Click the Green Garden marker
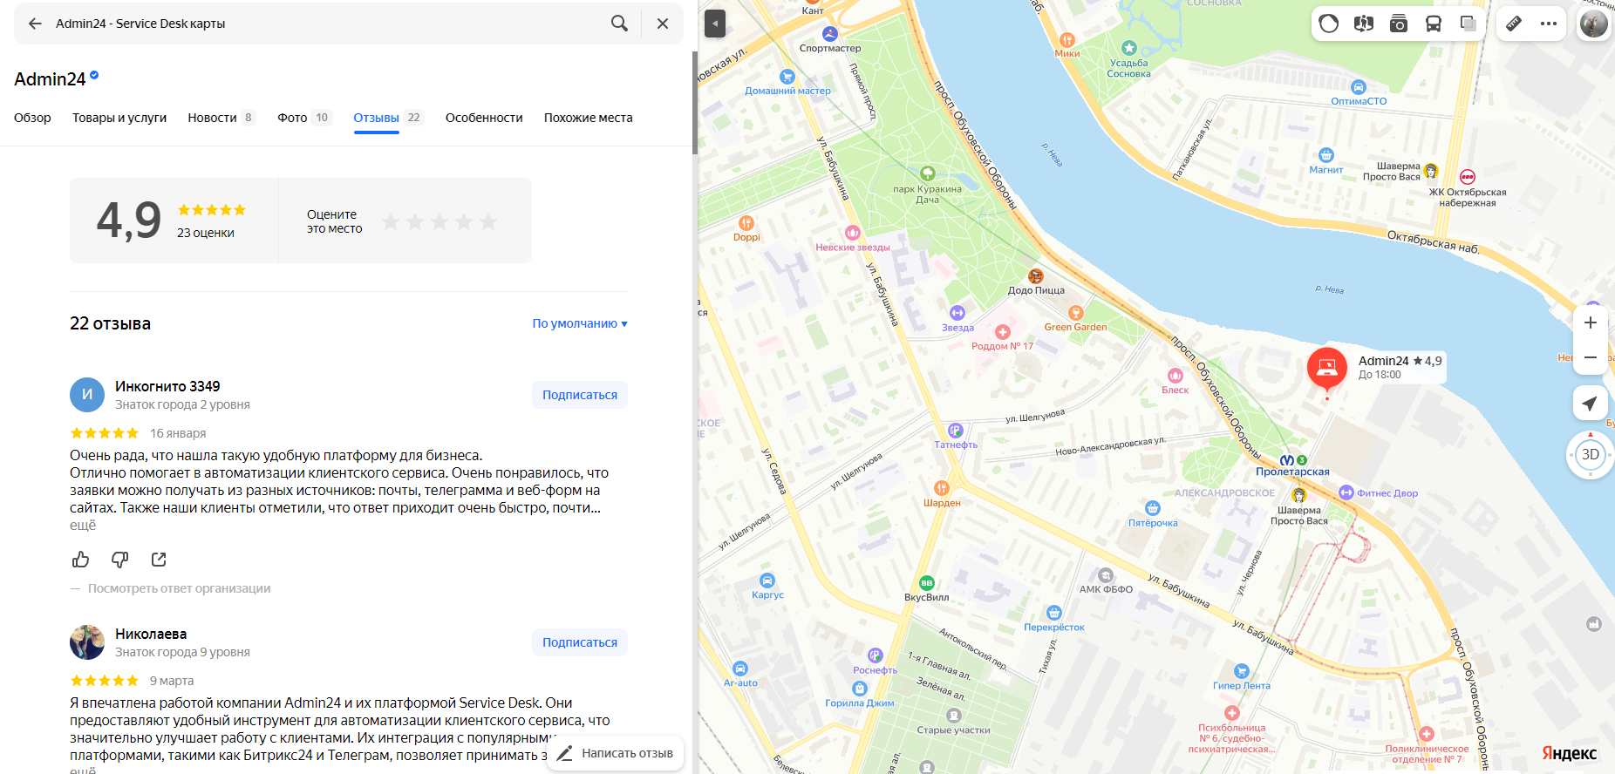The image size is (1615, 774). tap(1076, 313)
